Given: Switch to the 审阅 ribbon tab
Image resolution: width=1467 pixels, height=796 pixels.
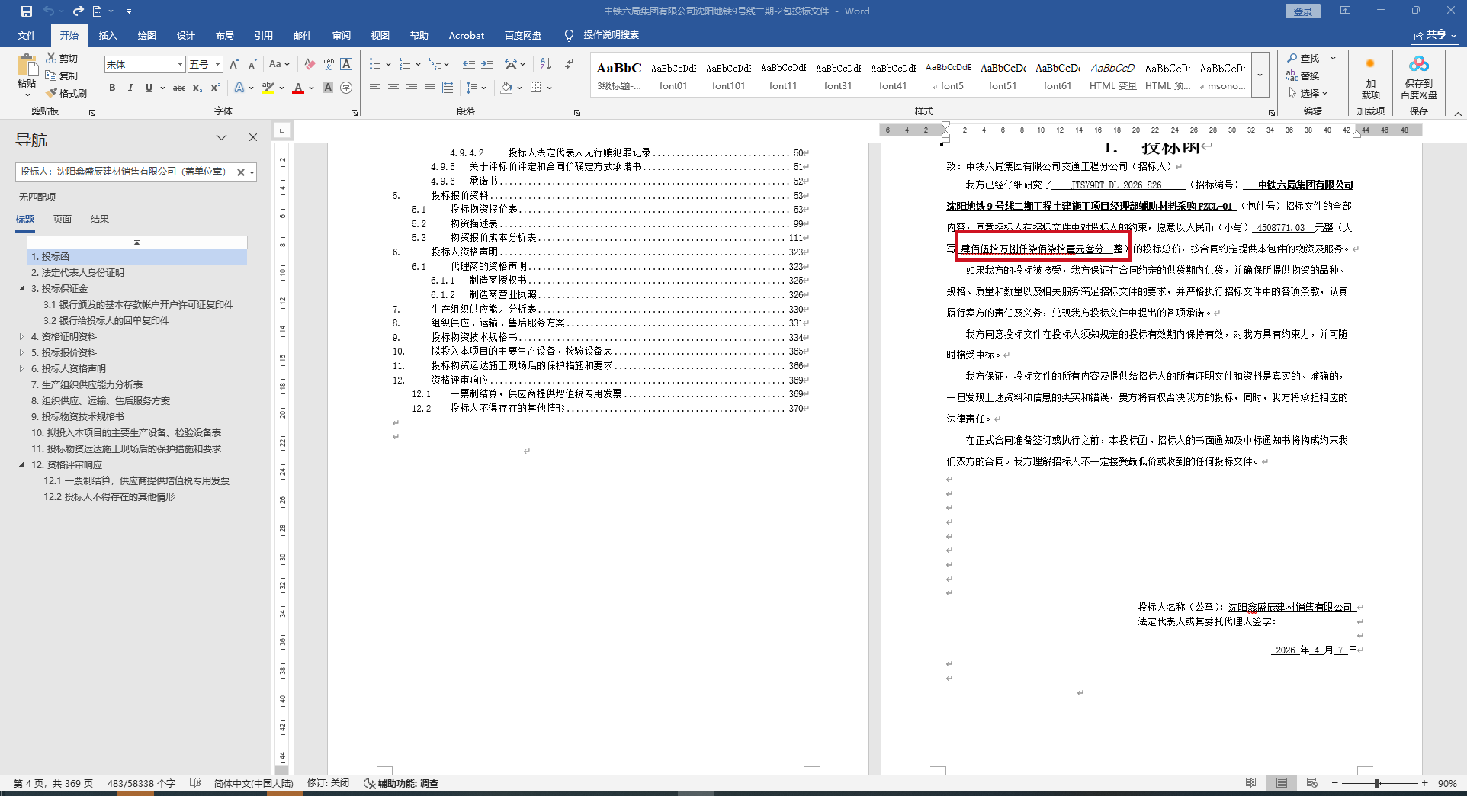Looking at the screenshot, I should [x=341, y=35].
